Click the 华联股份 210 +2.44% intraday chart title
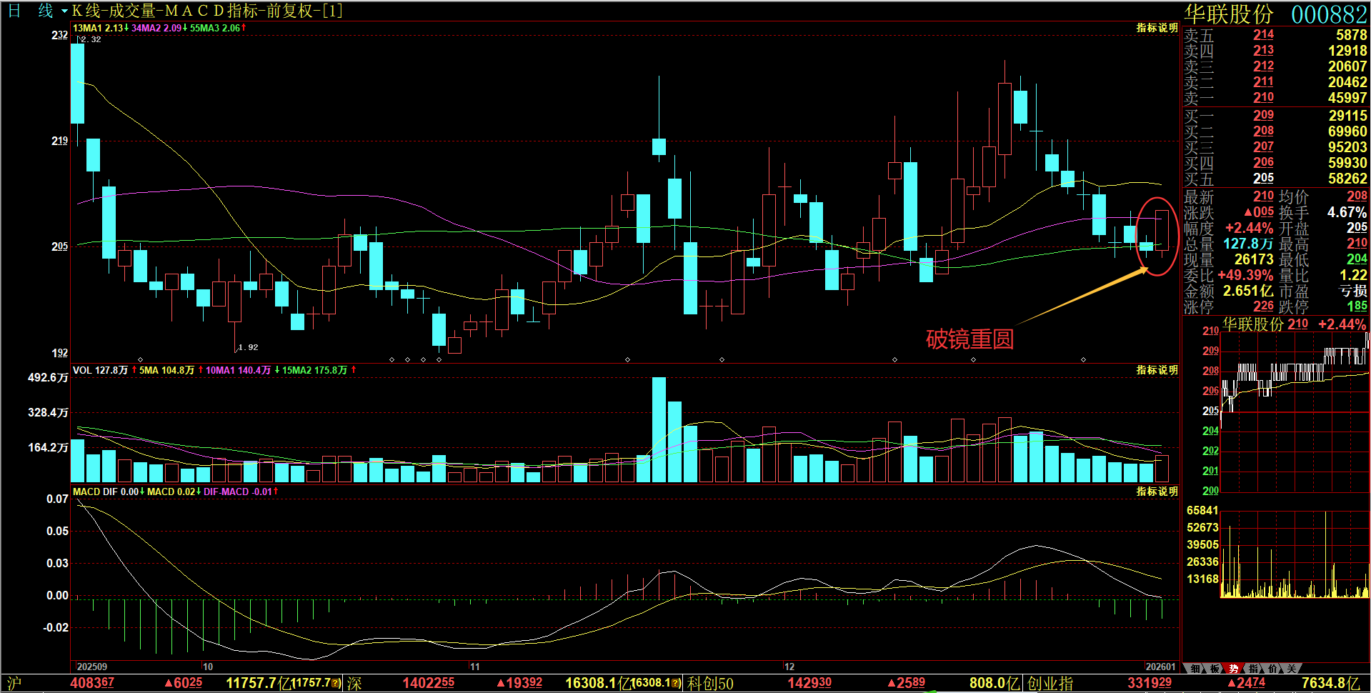Image resolution: width=1371 pixels, height=693 pixels. tap(1294, 324)
